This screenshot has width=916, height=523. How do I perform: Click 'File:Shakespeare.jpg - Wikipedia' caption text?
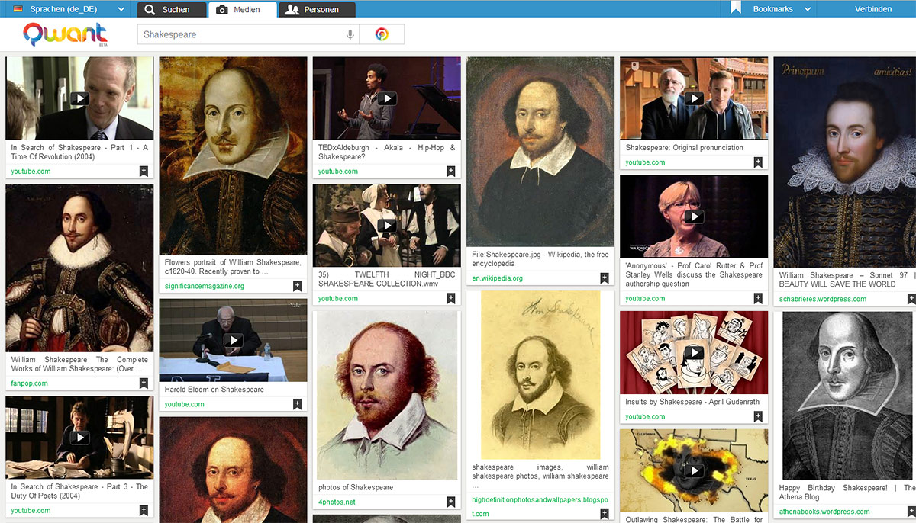click(540, 258)
